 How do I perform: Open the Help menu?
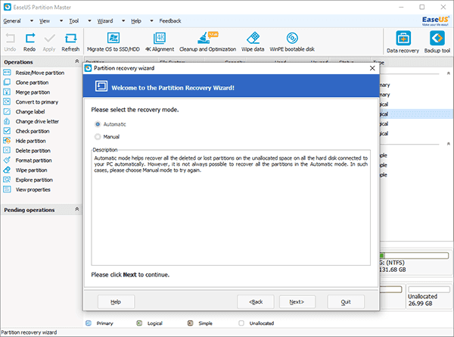(x=135, y=21)
